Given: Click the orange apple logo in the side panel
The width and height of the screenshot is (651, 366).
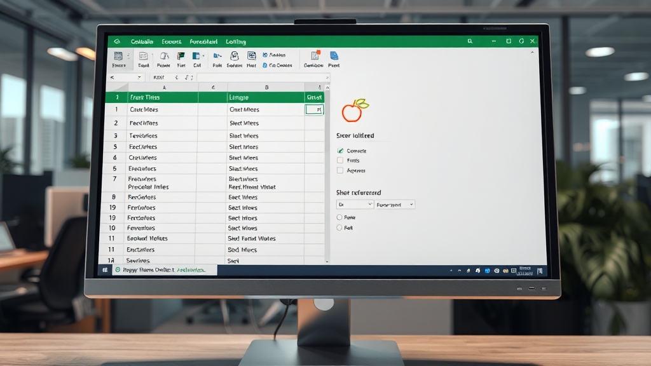Looking at the screenshot, I should (x=353, y=111).
